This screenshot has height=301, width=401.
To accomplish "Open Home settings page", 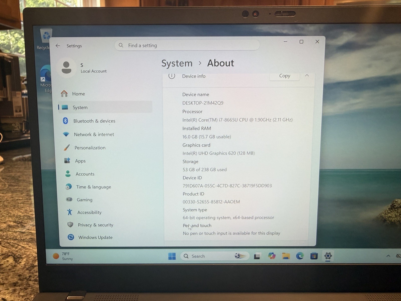I will (78, 94).
